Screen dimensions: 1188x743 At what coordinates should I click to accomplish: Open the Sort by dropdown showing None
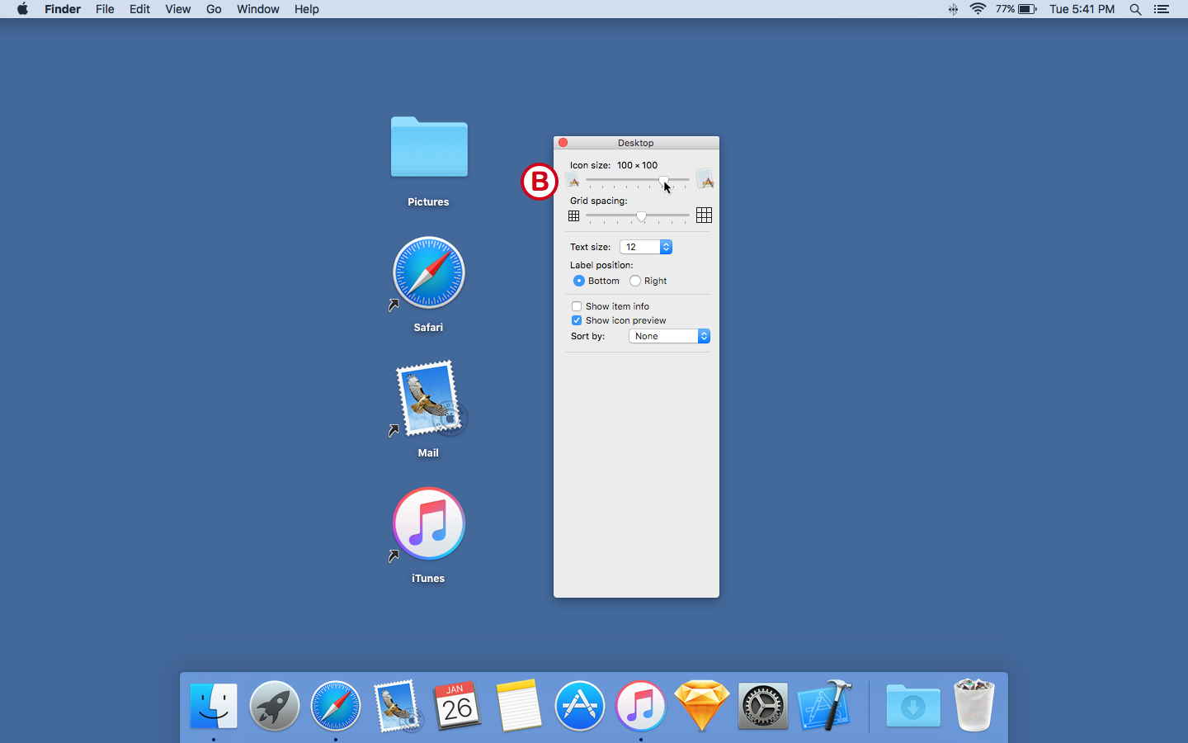click(668, 336)
